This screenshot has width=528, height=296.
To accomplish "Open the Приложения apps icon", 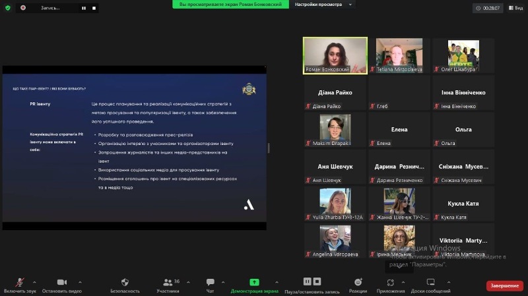I will [x=391, y=283].
